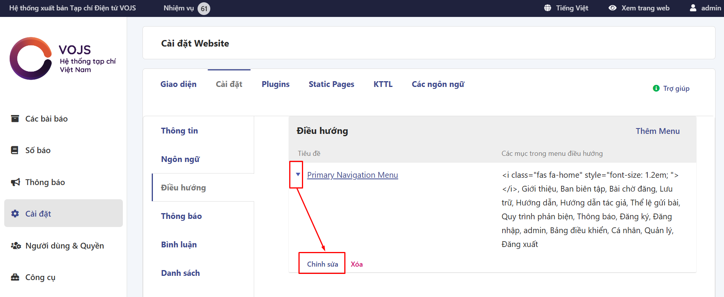Open the admin user menu
724x297 pixels.
705,8
